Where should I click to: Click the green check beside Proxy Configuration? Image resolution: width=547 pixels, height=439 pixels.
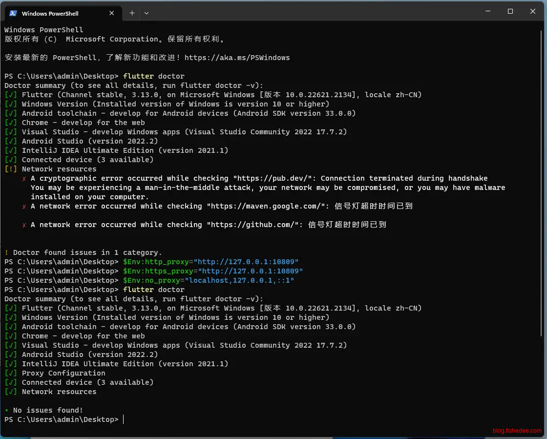[x=11, y=373]
